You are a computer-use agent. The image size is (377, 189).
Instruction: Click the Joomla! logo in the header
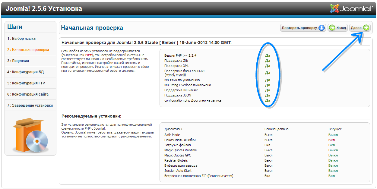pos(351,8)
